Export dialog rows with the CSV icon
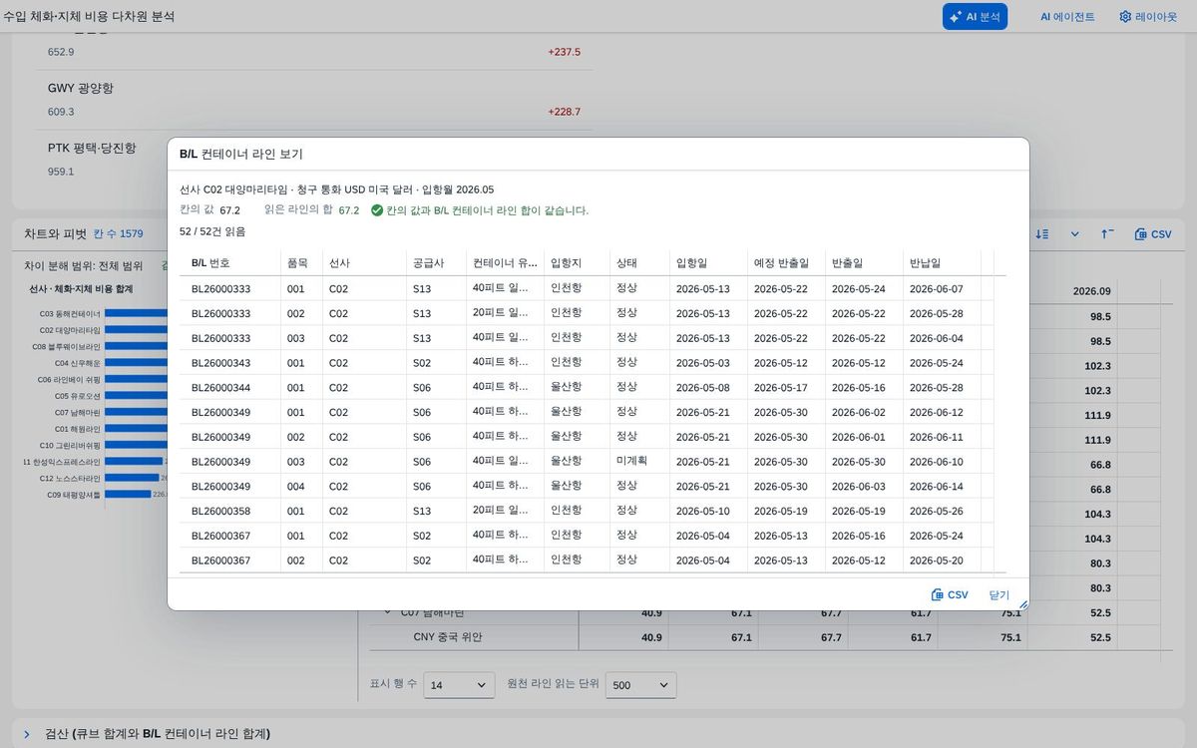Viewport: 1197px width, 748px height. 949,594
